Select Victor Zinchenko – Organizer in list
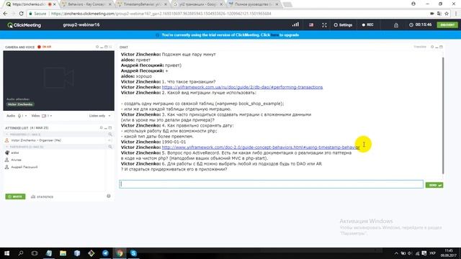461x259 pixels. point(36,140)
